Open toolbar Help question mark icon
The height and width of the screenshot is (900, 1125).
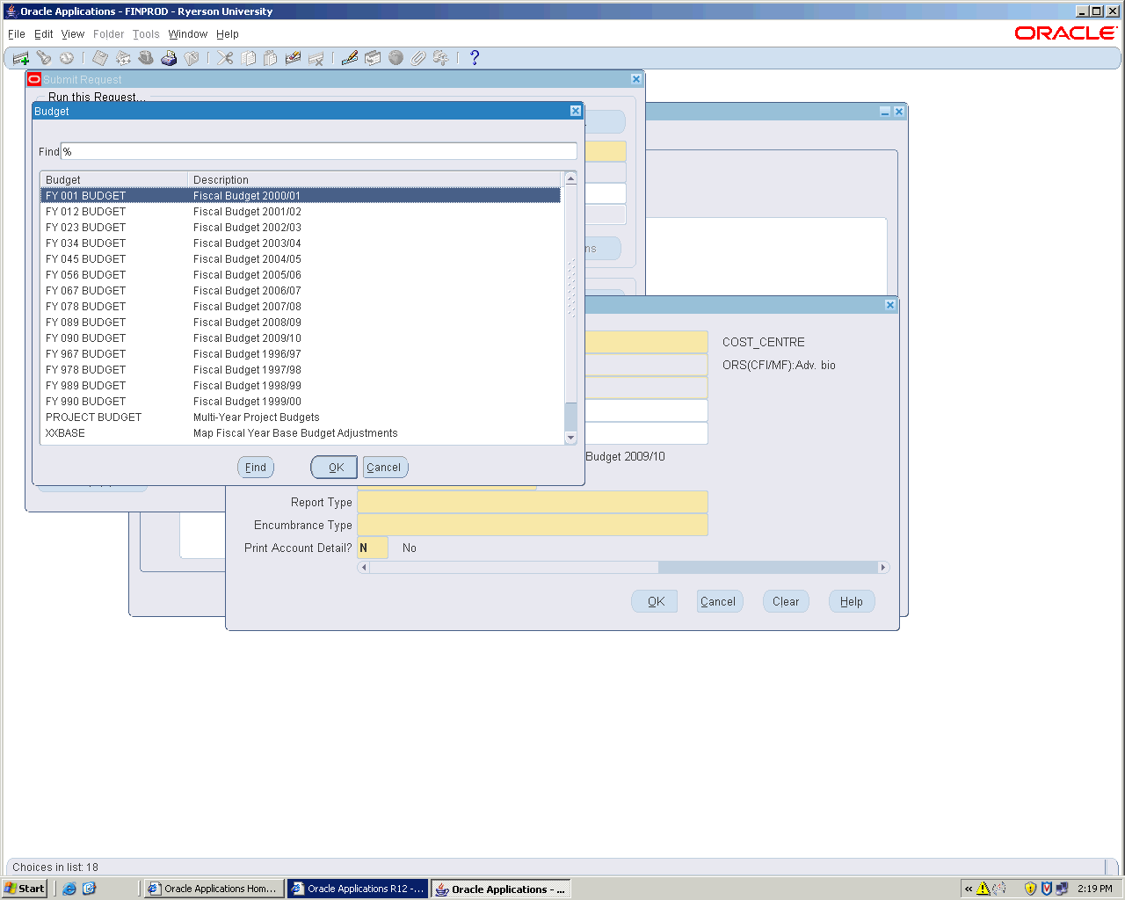point(475,58)
